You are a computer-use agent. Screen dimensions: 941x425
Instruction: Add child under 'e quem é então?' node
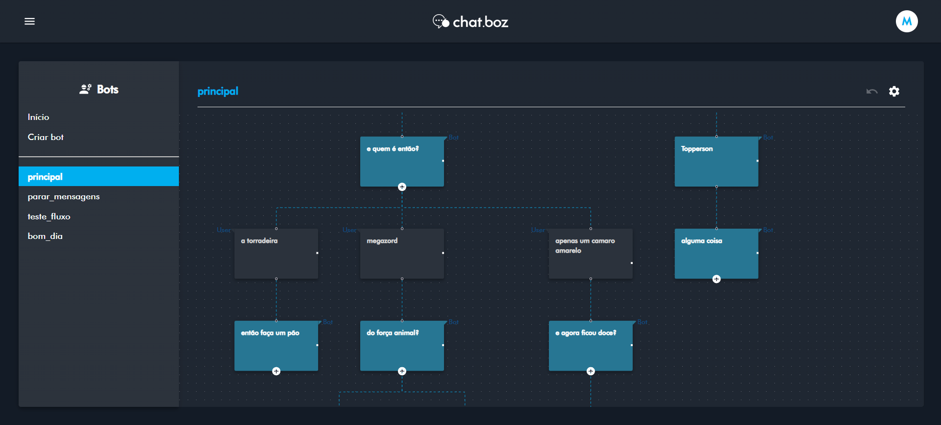coord(402,187)
